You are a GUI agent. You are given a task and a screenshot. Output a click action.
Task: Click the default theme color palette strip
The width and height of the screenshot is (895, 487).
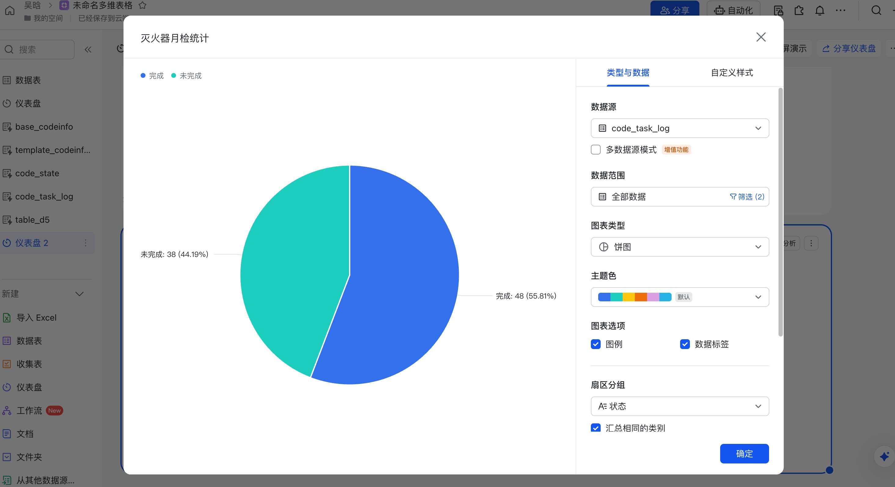tap(635, 297)
